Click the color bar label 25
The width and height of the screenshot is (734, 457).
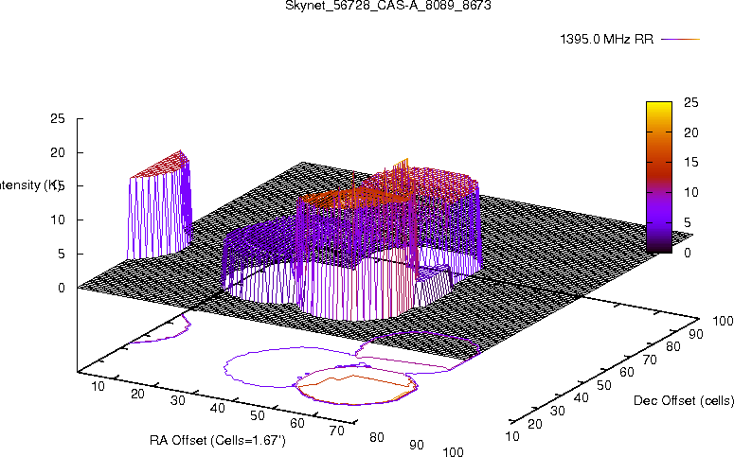pos(691,102)
